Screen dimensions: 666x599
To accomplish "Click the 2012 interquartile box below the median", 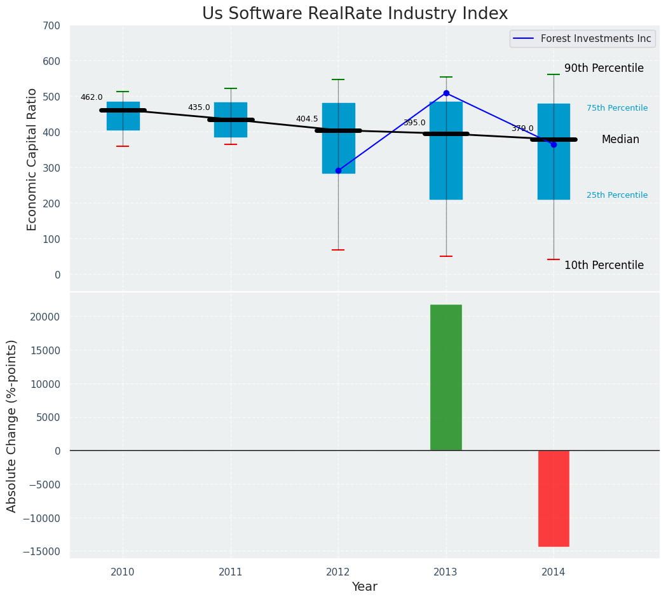I will pyautogui.click(x=339, y=153).
